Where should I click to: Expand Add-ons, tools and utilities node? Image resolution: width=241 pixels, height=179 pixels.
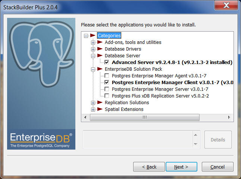click(x=93, y=42)
